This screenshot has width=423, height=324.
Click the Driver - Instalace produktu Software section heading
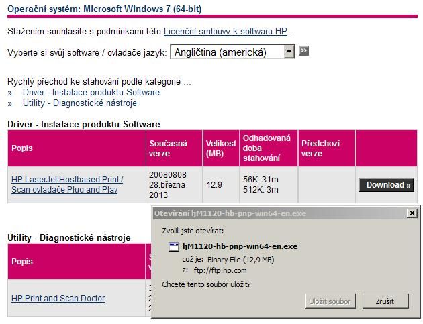coord(84,124)
